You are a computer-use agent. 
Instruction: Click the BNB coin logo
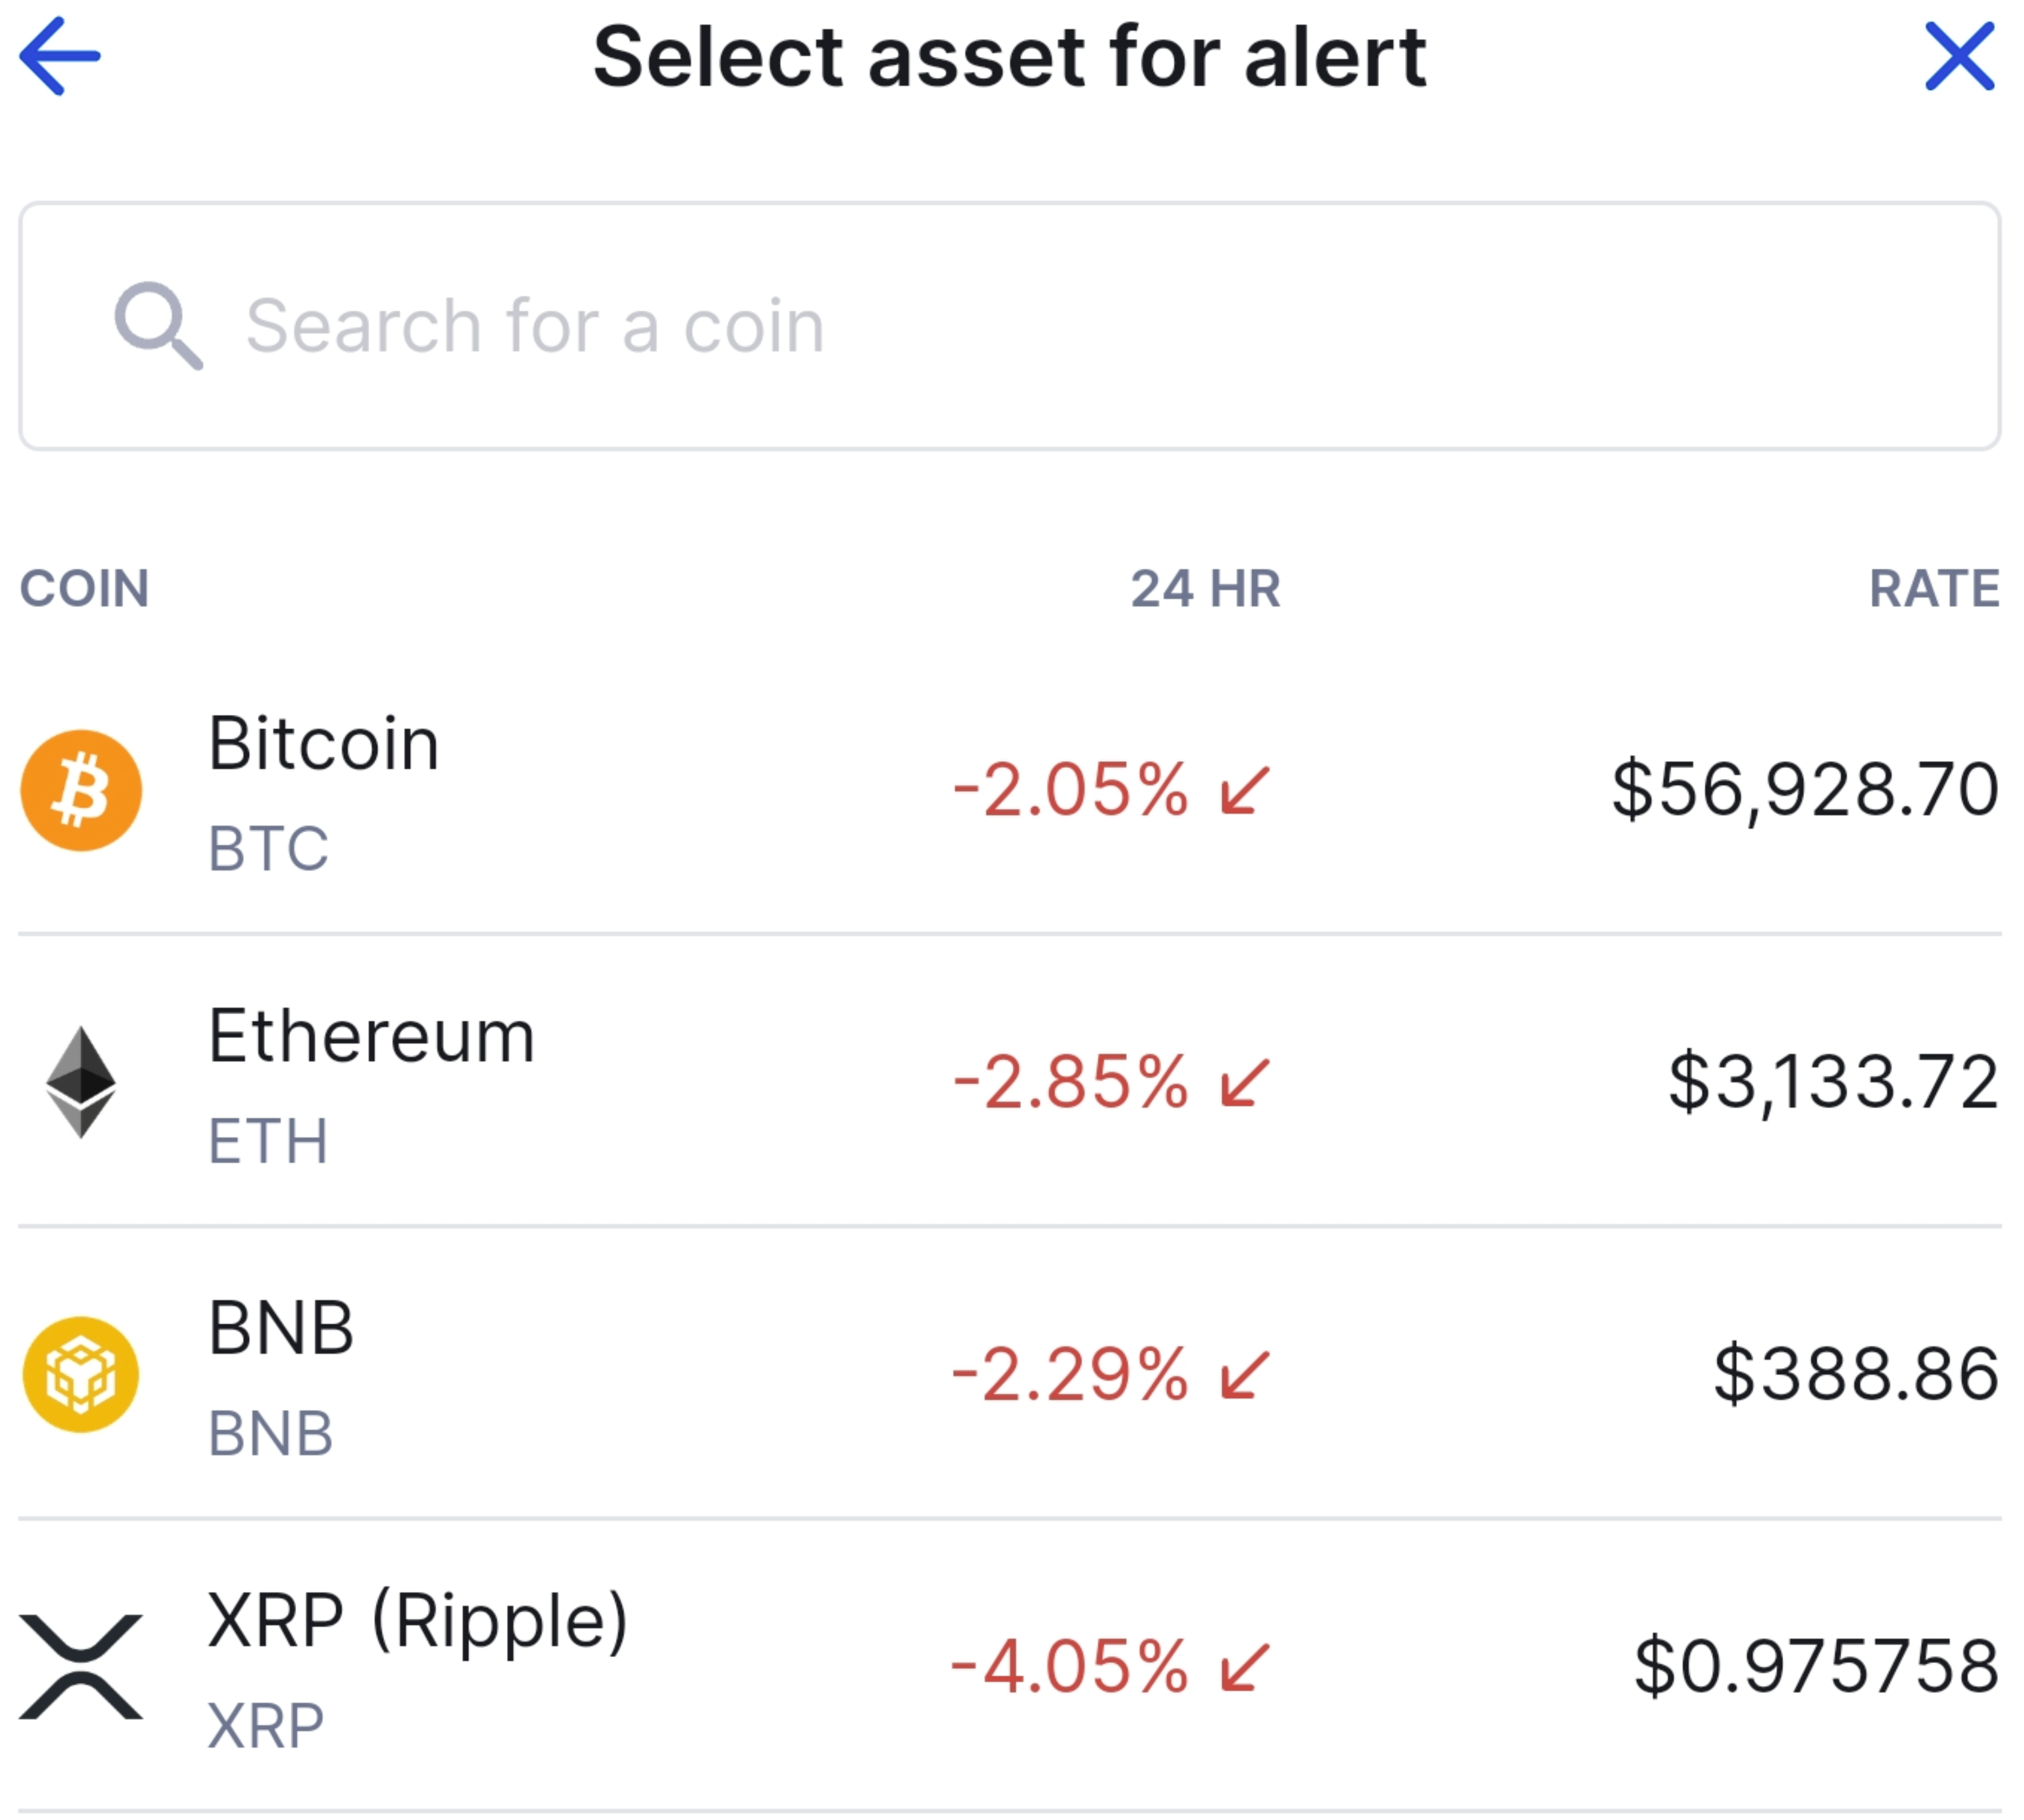coord(81,1372)
